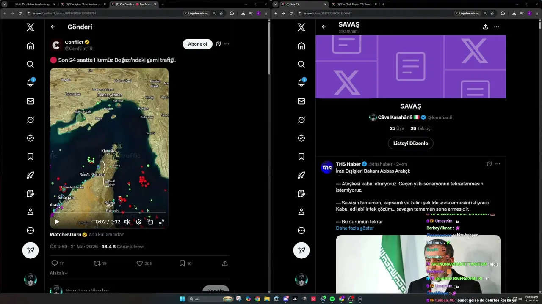Open the SAVAŞ list more options
This screenshot has height=304, width=542.
click(x=497, y=27)
